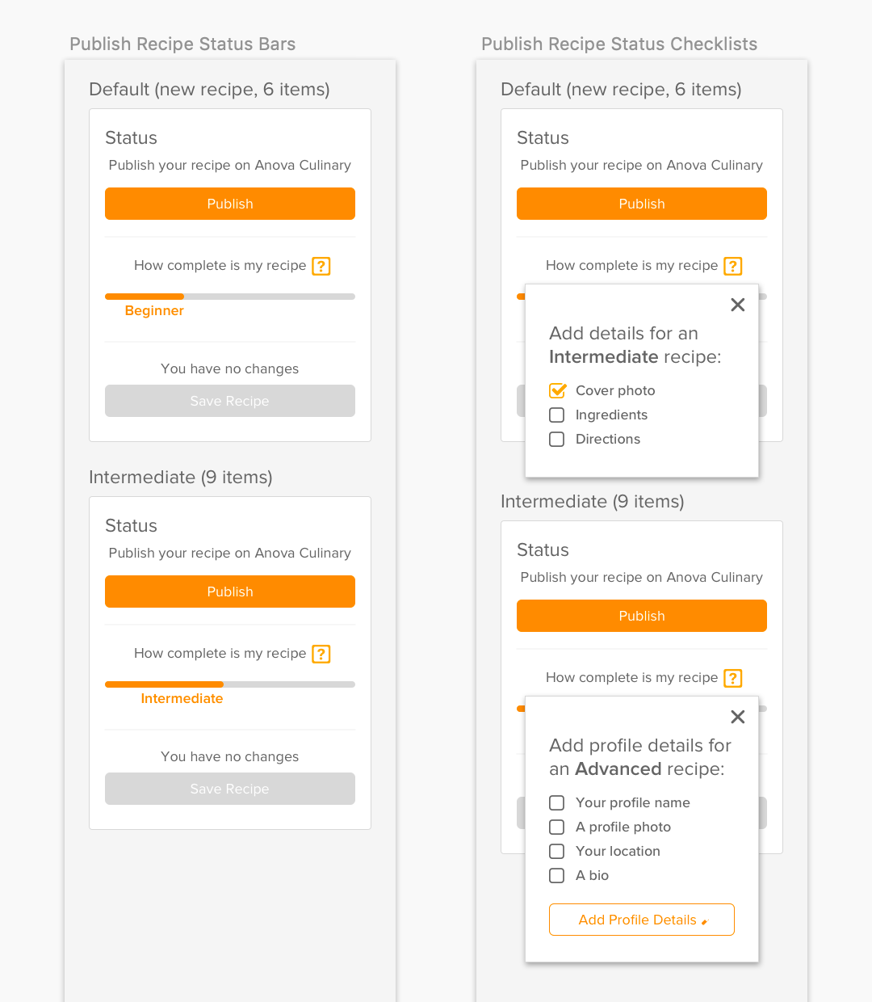Check the Ingredients checkbox

click(557, 415)
